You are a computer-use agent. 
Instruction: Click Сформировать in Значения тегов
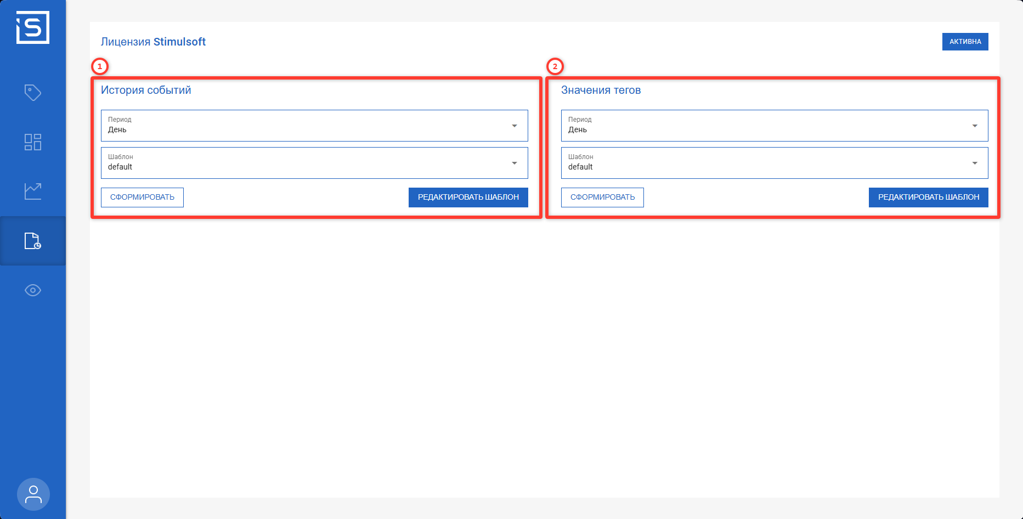coord(602,198)
